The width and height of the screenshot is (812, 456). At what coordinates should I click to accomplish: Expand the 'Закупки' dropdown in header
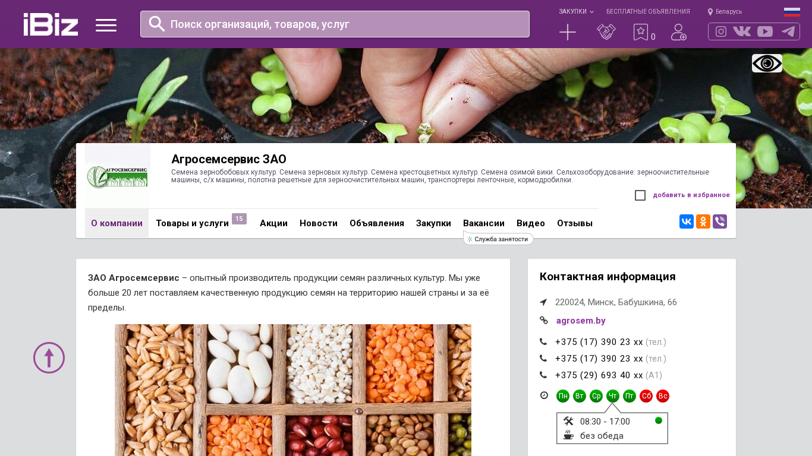point(576,11)
